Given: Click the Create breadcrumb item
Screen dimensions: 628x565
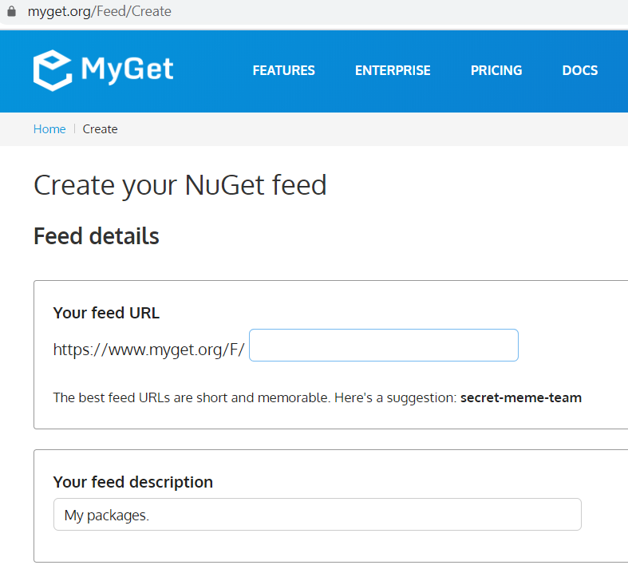Looking at the screenshot, I should 100,129.
